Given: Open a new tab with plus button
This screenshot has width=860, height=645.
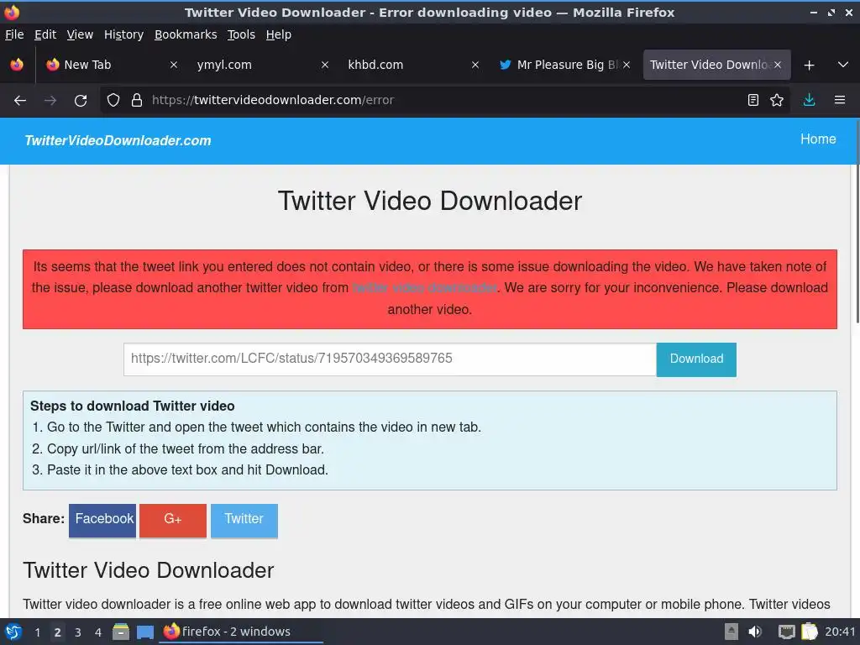Looking at the screenshot, I should point(809,66).
